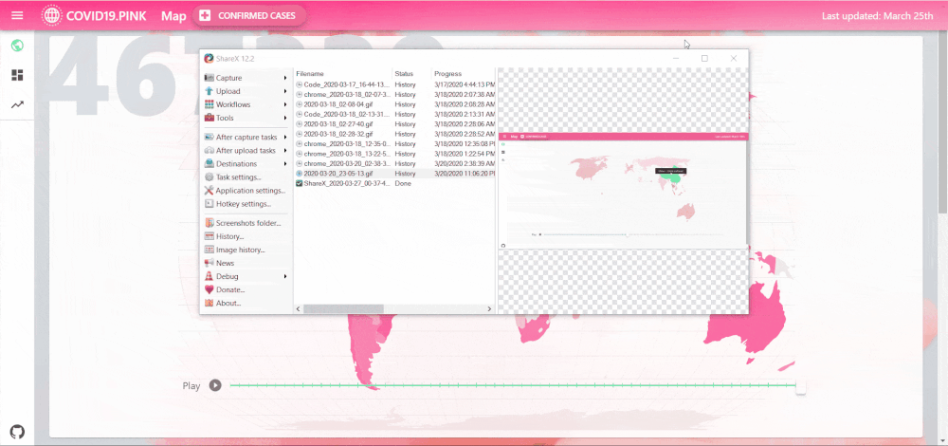Click the Destinations icon in ShareX
The height and width of the screenshot is (446, 948).
(x=210, y=163)
